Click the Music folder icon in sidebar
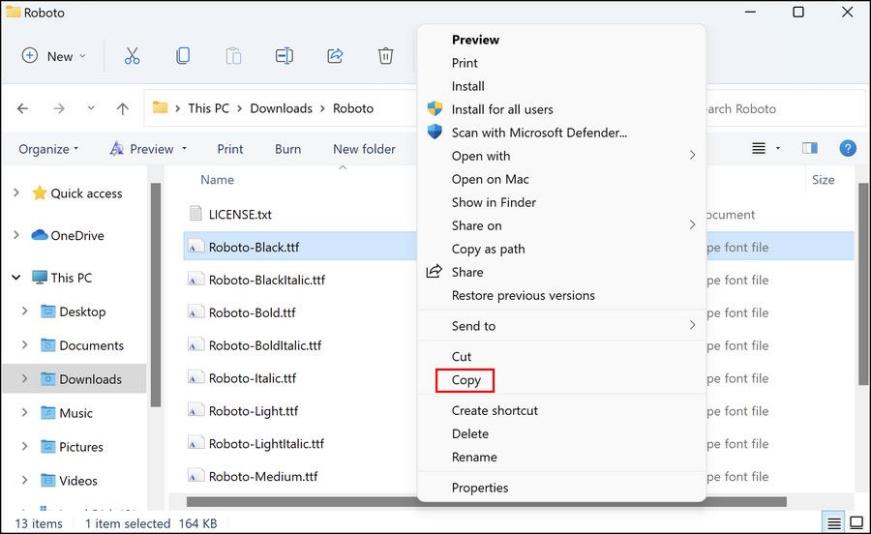Image resolution: width=871 pixels, height=534 pixels. [x=48, y=412]
